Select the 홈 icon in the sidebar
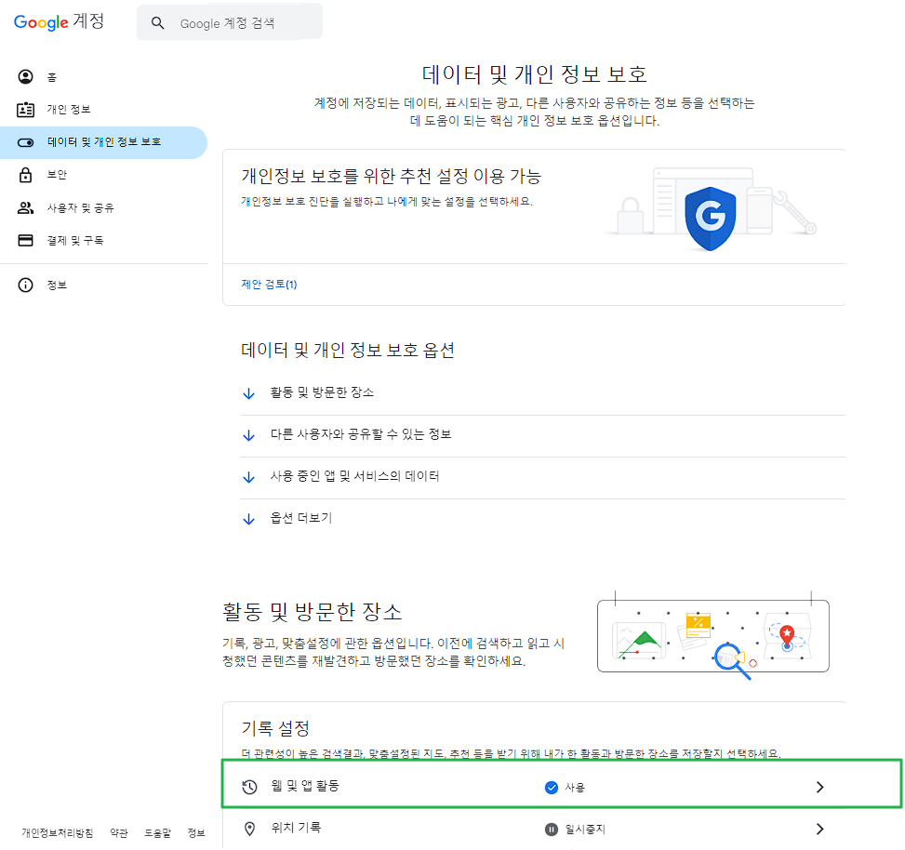The height and width of the screenshot is (850, 905). (x=24, y=76)
